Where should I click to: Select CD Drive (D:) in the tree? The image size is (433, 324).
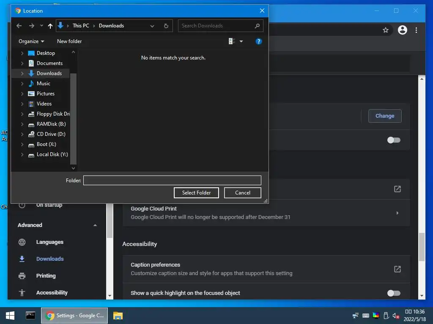tap(51, 134)
